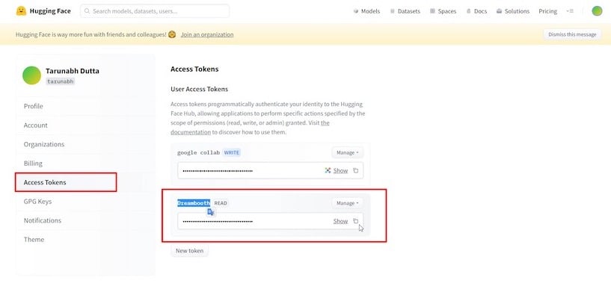Click the WRITE permission badge
This screenshot has width=611, height=292.
coord(232,152)
